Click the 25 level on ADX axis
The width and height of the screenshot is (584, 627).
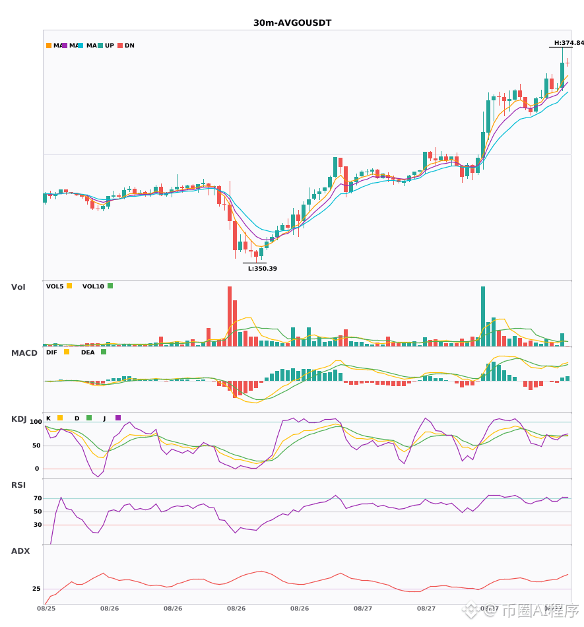(x=36, y=589)
